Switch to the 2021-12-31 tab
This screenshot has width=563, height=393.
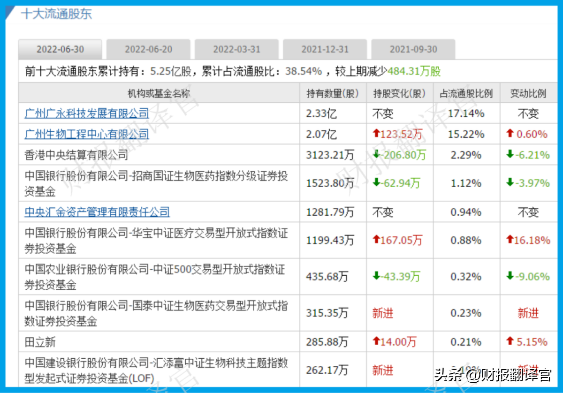(325, 49)
